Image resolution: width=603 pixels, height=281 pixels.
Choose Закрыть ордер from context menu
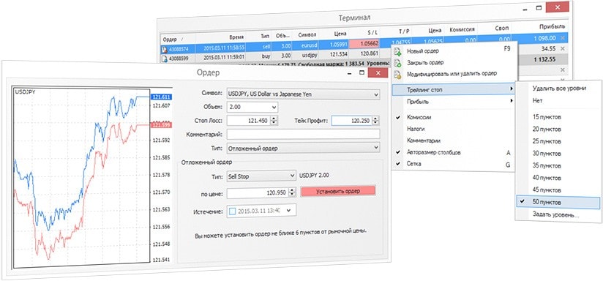(x=425, y=62)
